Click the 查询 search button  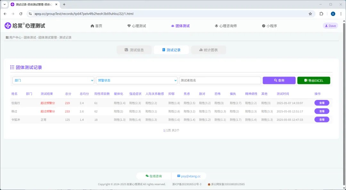click(x=279, y=80)
